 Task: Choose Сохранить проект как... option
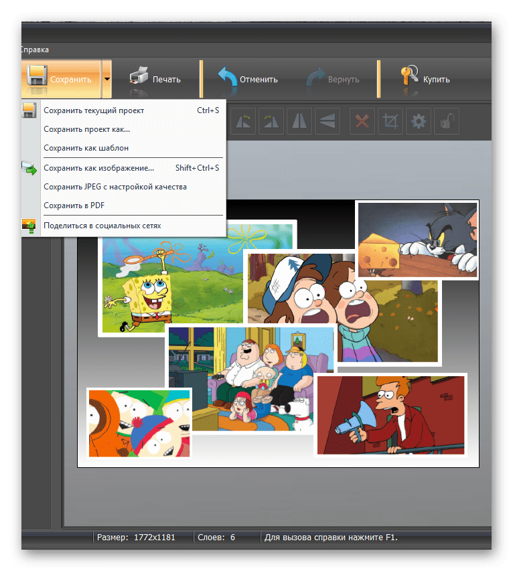[x=87, y=129]
